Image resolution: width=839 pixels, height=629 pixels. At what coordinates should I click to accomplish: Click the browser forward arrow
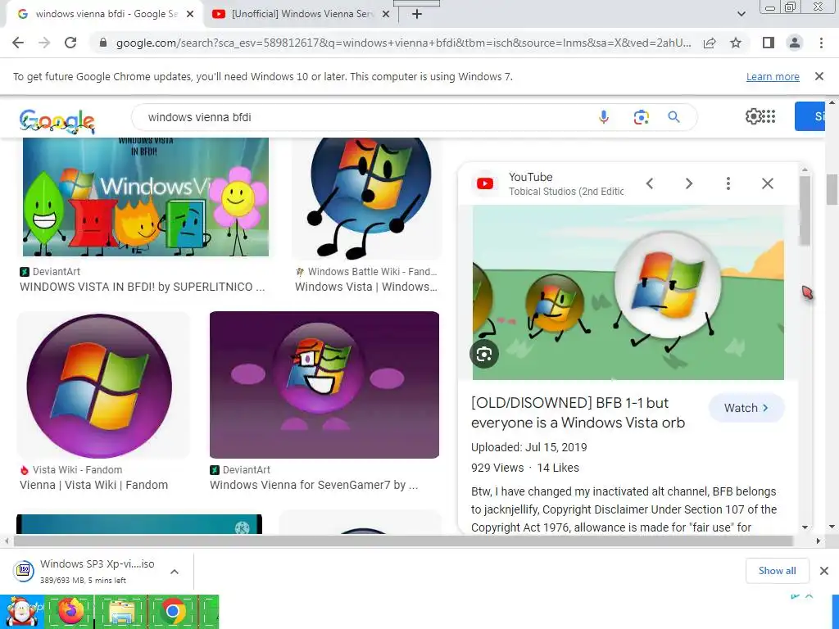[x=44, y=43]
